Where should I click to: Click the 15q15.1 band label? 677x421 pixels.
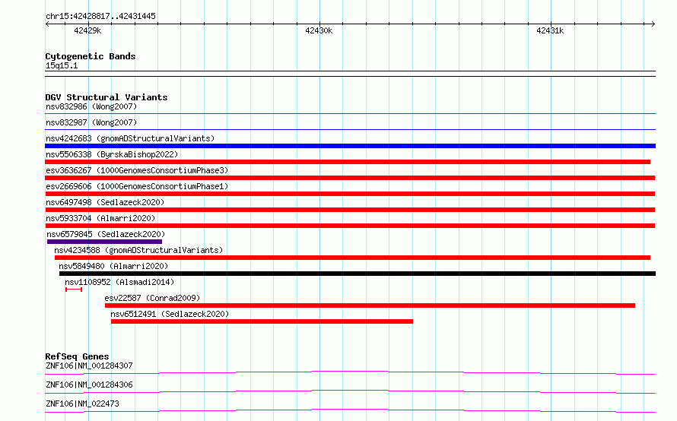pyautogui.click(x=62, y=66)
